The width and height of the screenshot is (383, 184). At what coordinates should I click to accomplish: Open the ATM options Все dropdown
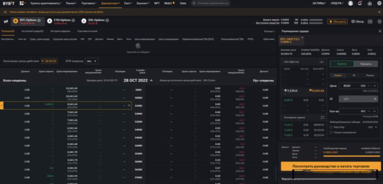[x=92, y=61]
